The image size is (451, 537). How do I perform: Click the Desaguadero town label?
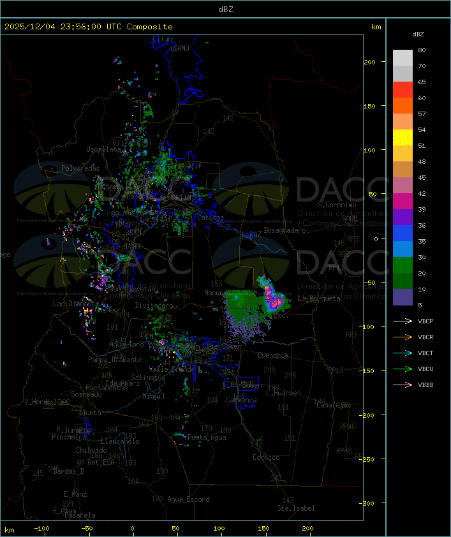[x=285, y=230]
